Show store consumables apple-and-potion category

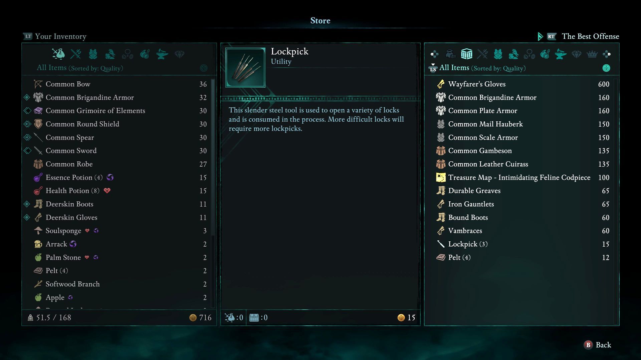click(x=545, y=54)
